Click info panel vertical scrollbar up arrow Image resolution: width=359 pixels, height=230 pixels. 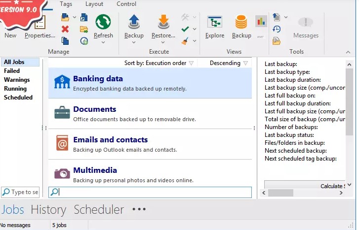coord(349,65)
